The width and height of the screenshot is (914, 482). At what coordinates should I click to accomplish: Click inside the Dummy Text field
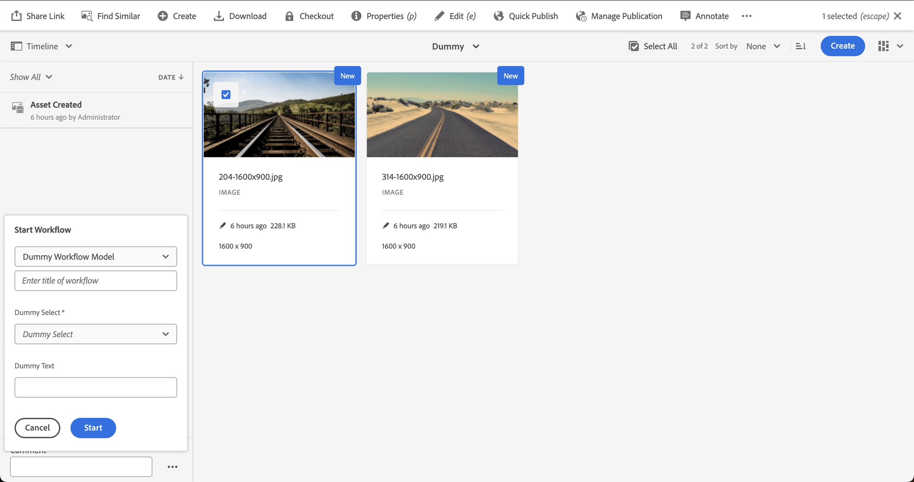point(95,387)
